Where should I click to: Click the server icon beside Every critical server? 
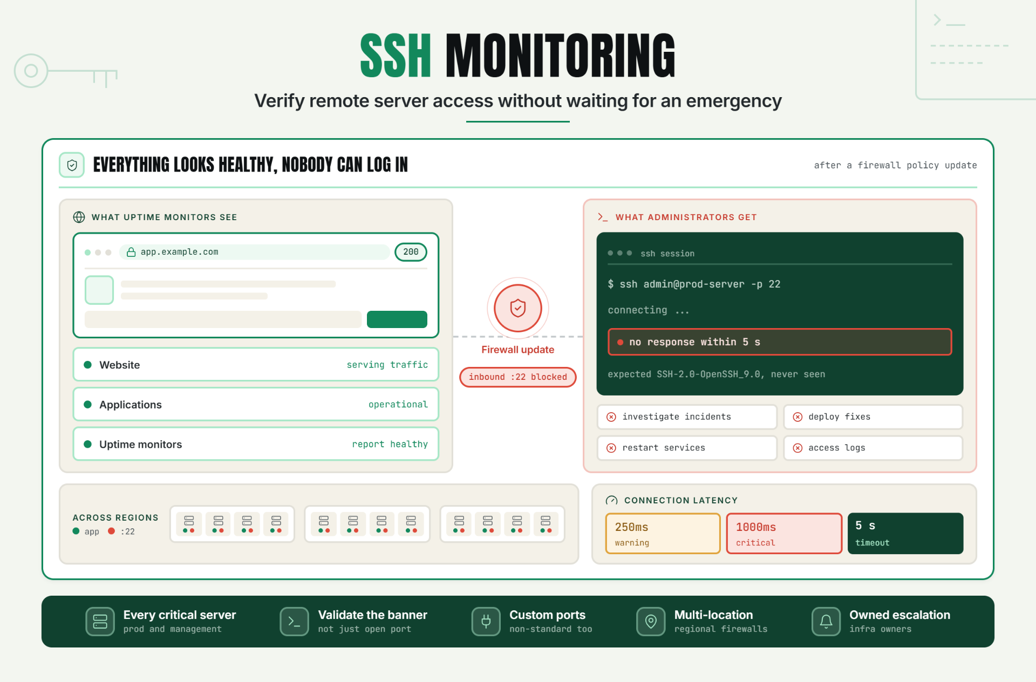pos(100,622)
